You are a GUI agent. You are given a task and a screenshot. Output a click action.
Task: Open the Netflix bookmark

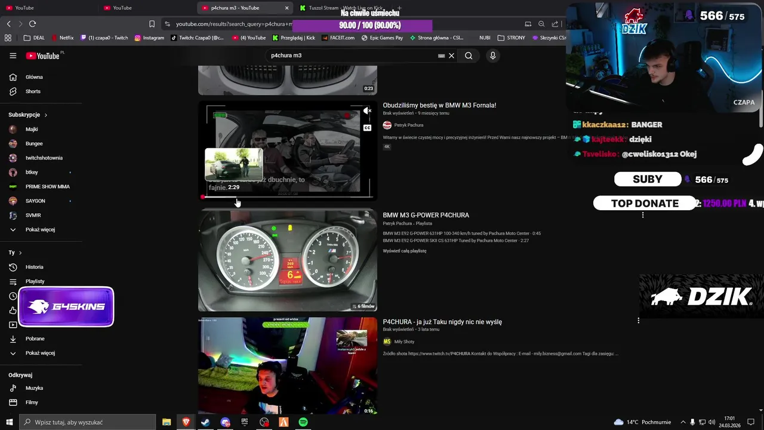point(63,38)
